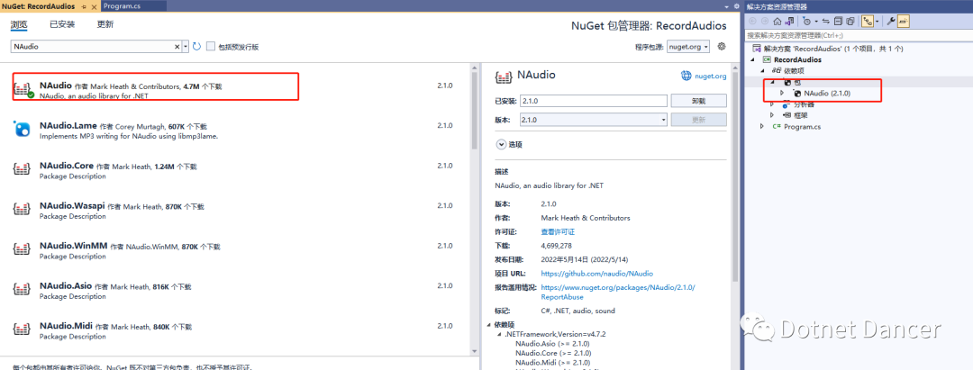Clear the NAudio search text with the X
Viewport: 973px width, 370px height.
pyautogui.click(x=177, y=47)
